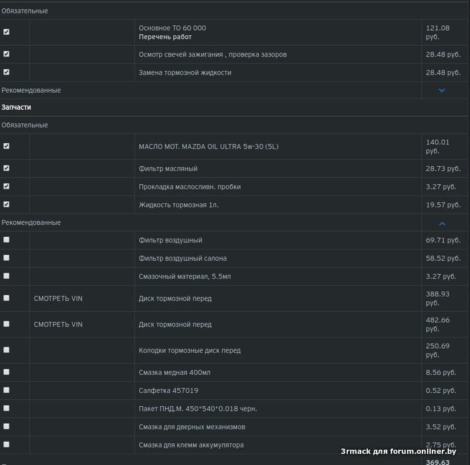Check the Смазка медная 400мл checkbox
This screenshot has height=465, width=470.
pyautogui.click(x=6, y=372)
